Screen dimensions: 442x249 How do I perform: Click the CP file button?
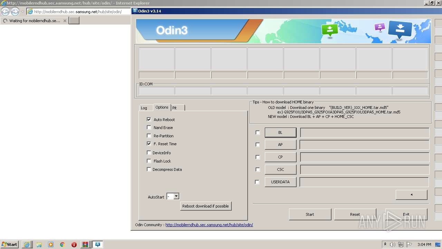point(280,157)
